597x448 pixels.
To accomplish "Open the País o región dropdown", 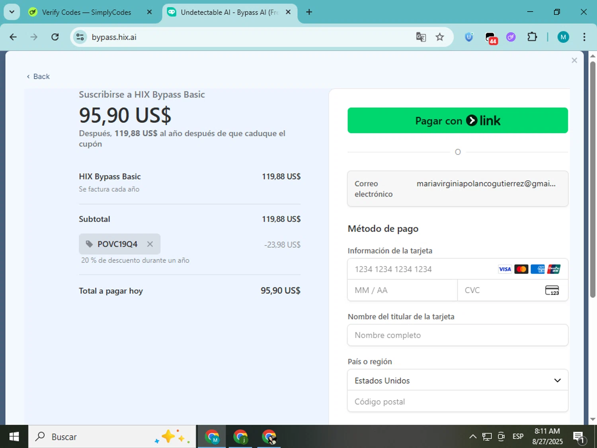I will click(458, 380).
